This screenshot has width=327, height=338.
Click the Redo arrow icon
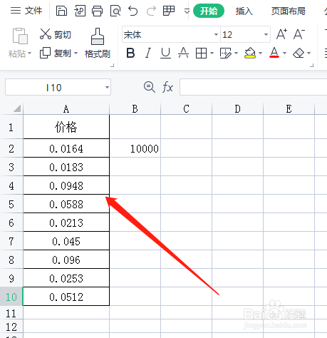(151, 11)
